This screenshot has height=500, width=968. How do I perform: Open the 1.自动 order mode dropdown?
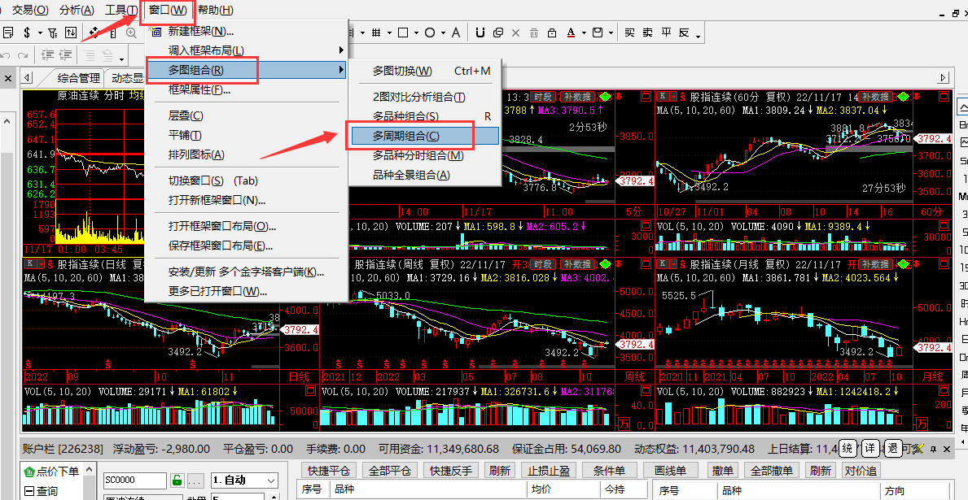click(x=244, y=480)
